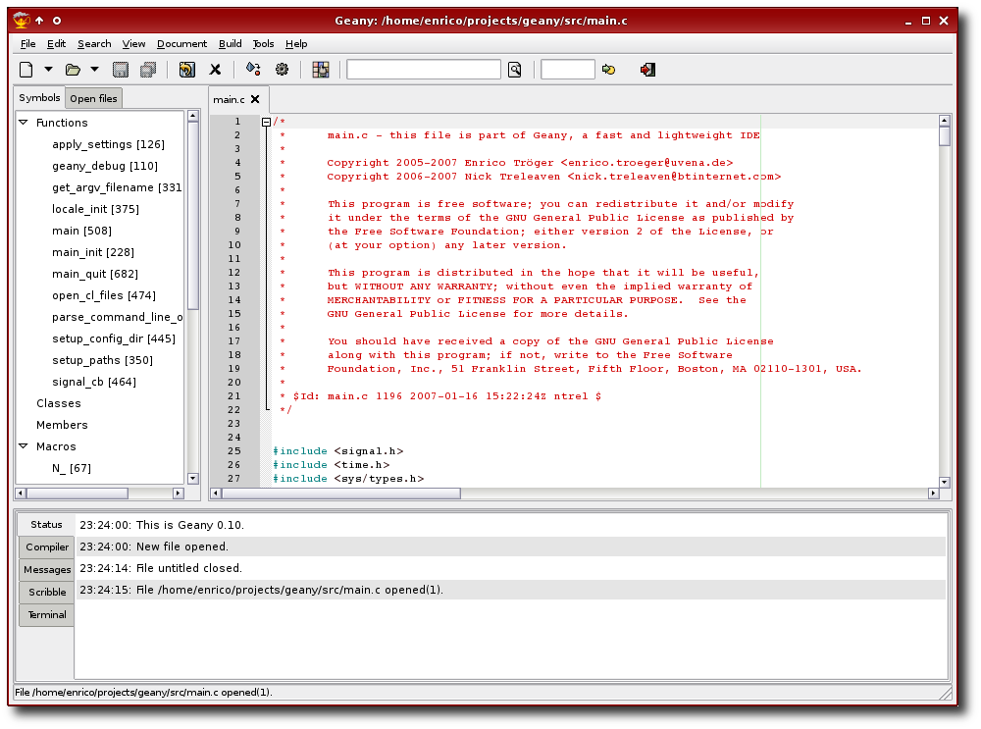
Task: Close current file with toolbar X icon
Action: [215, 70]
